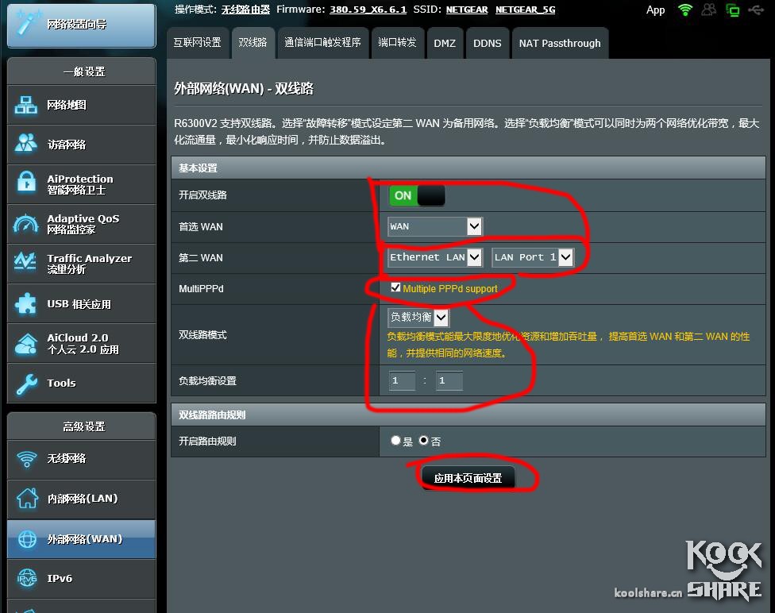Expand the primary WAN dropdown
This screenshot has height=613, width=775.
tap(434, 226)
